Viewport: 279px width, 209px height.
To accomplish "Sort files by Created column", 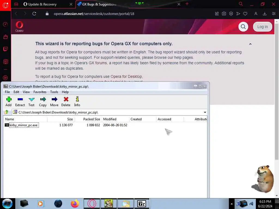I will (143, 119).
